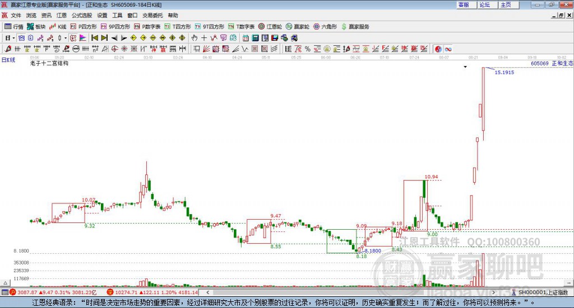
Task: Open the T数字表 tool
Action: coord(241,27)
